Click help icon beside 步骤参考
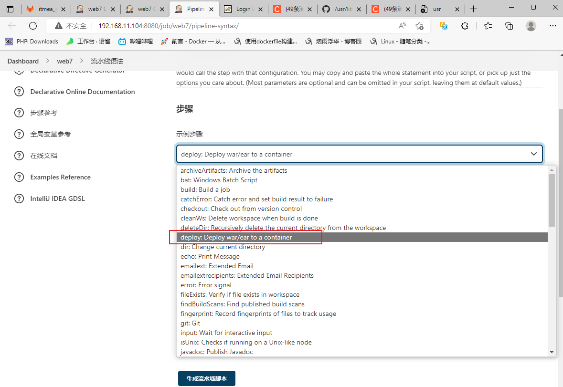This screenshot has width=563, height=387. point(19,113)
